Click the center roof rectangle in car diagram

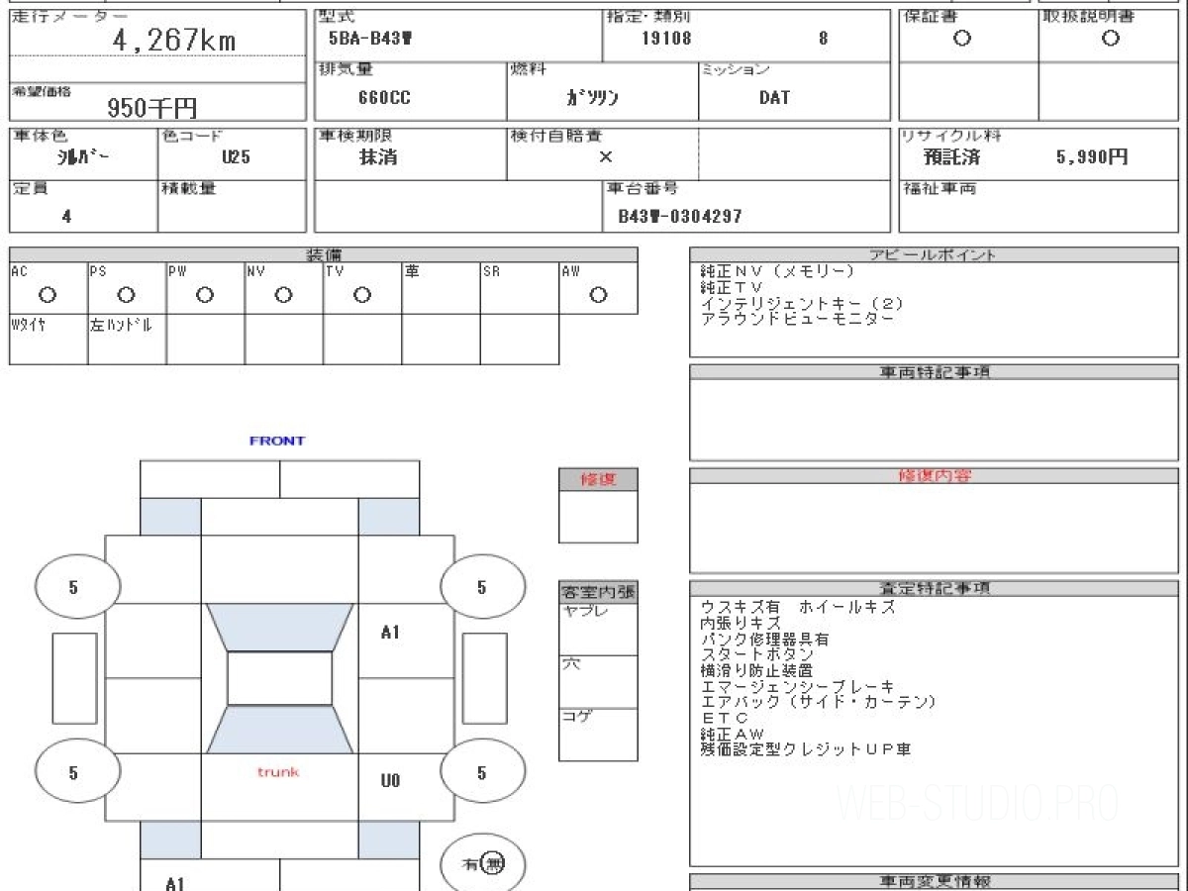[280, 678]
